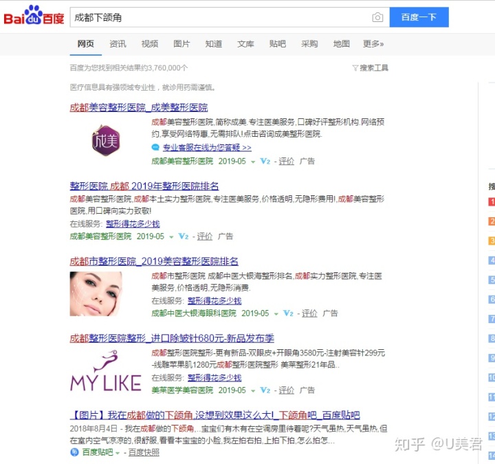Expand dropdown arrow in 2019年整形医院排名 result
Image resolution: width=495 pixels, height=464 pixels.
coord(171,237)
